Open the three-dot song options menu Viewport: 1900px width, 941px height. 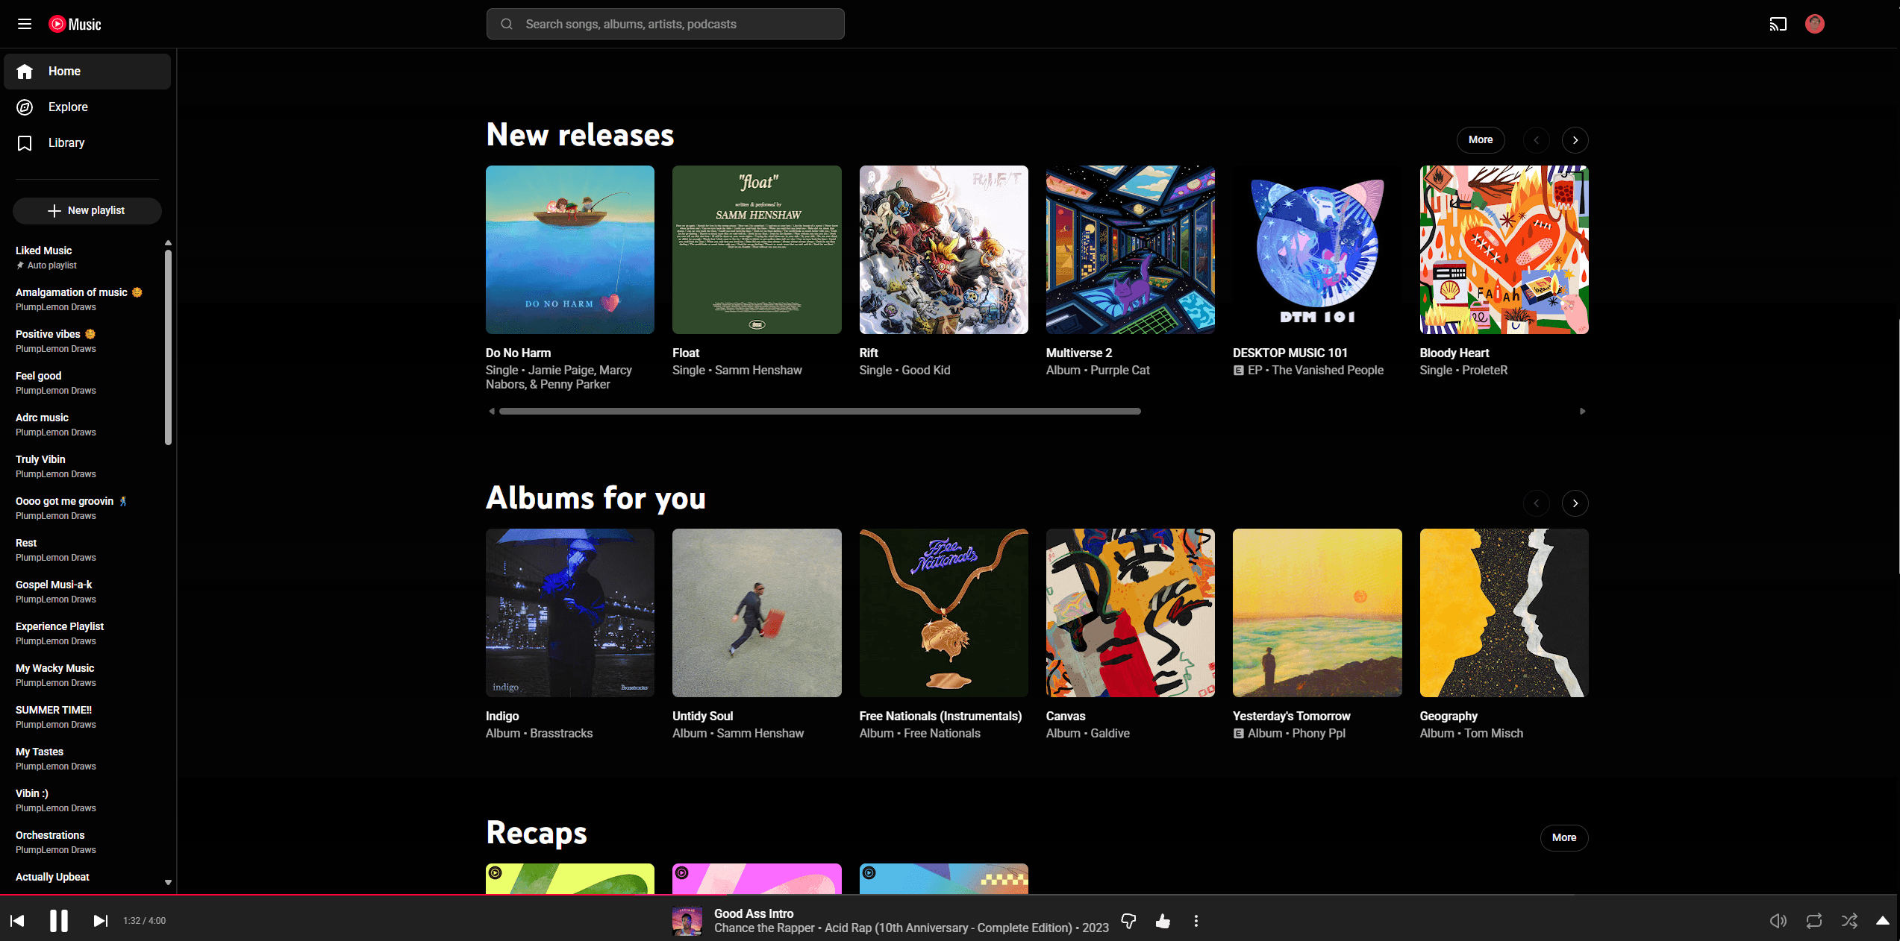1196,921
